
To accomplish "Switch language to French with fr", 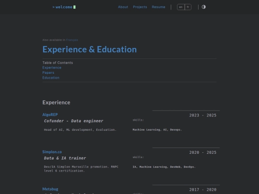I will coord(188,7).
